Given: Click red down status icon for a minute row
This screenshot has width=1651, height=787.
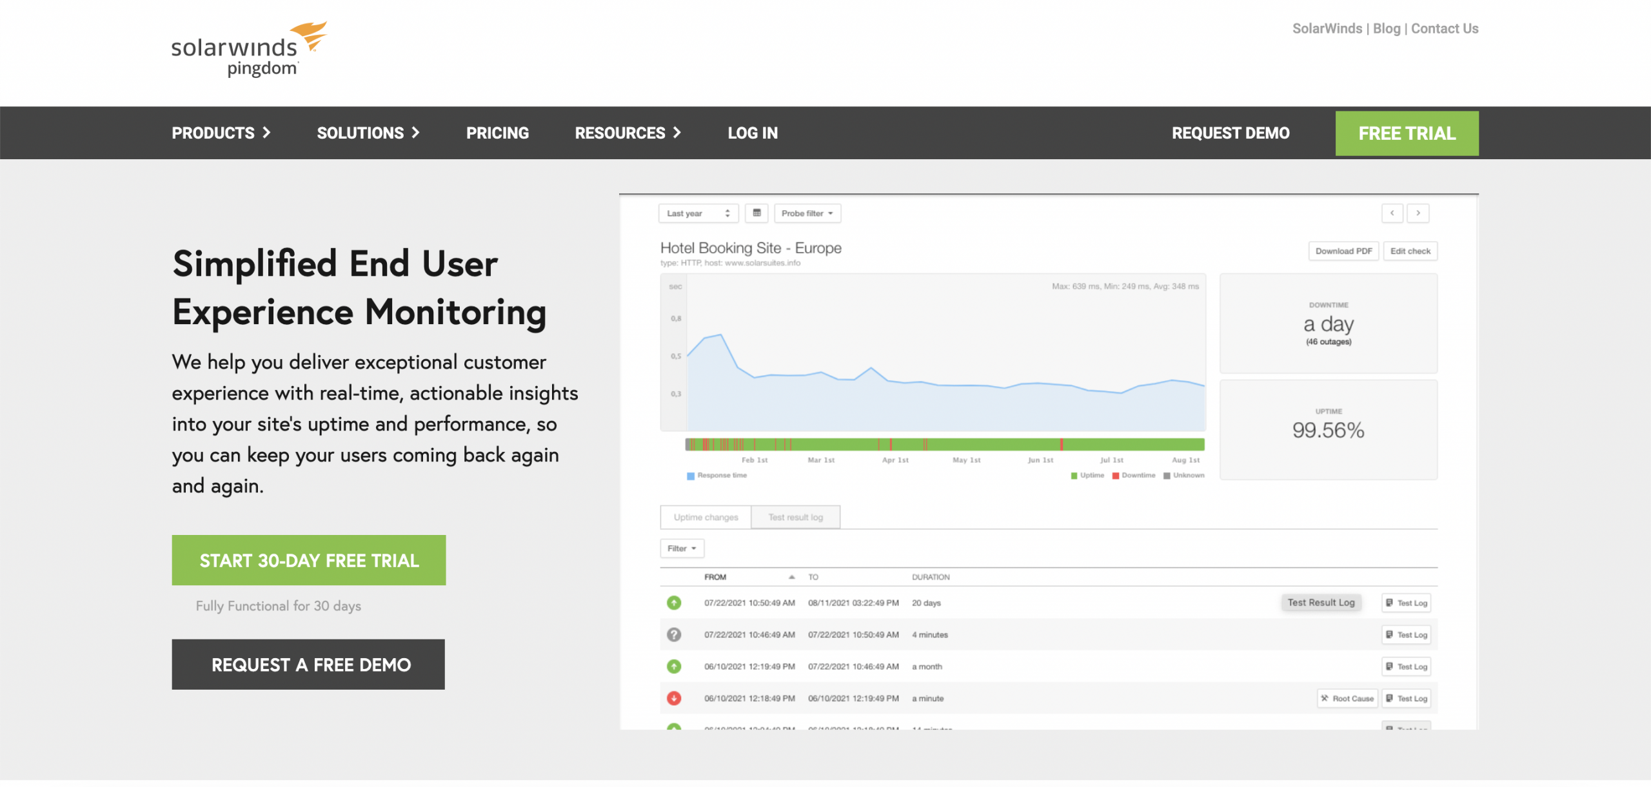Looking at the screenshot, I should (x=674, y=699).
